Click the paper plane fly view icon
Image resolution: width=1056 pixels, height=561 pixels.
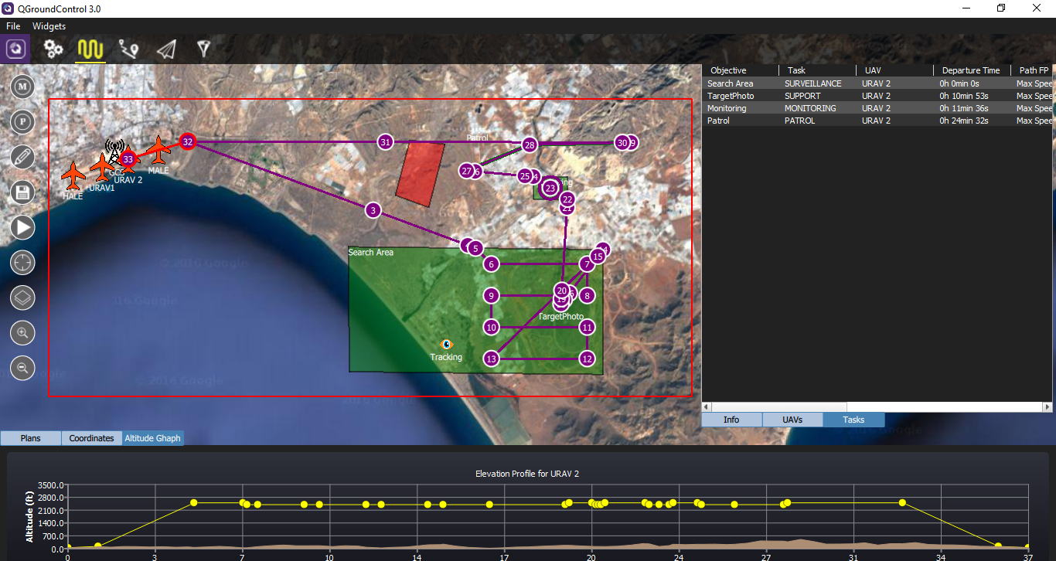[x=166, y=49]
